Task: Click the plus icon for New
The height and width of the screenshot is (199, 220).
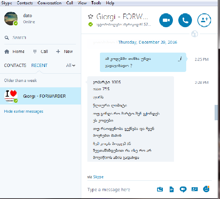Action: pyautogui.click(x=58, y=52)
